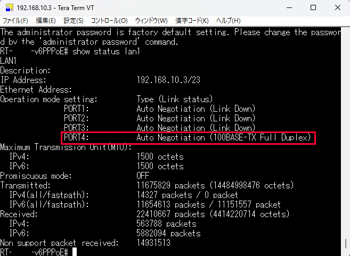Open the ヘルプ(H) menu
The image size is (350, 256).
[228, 21]
